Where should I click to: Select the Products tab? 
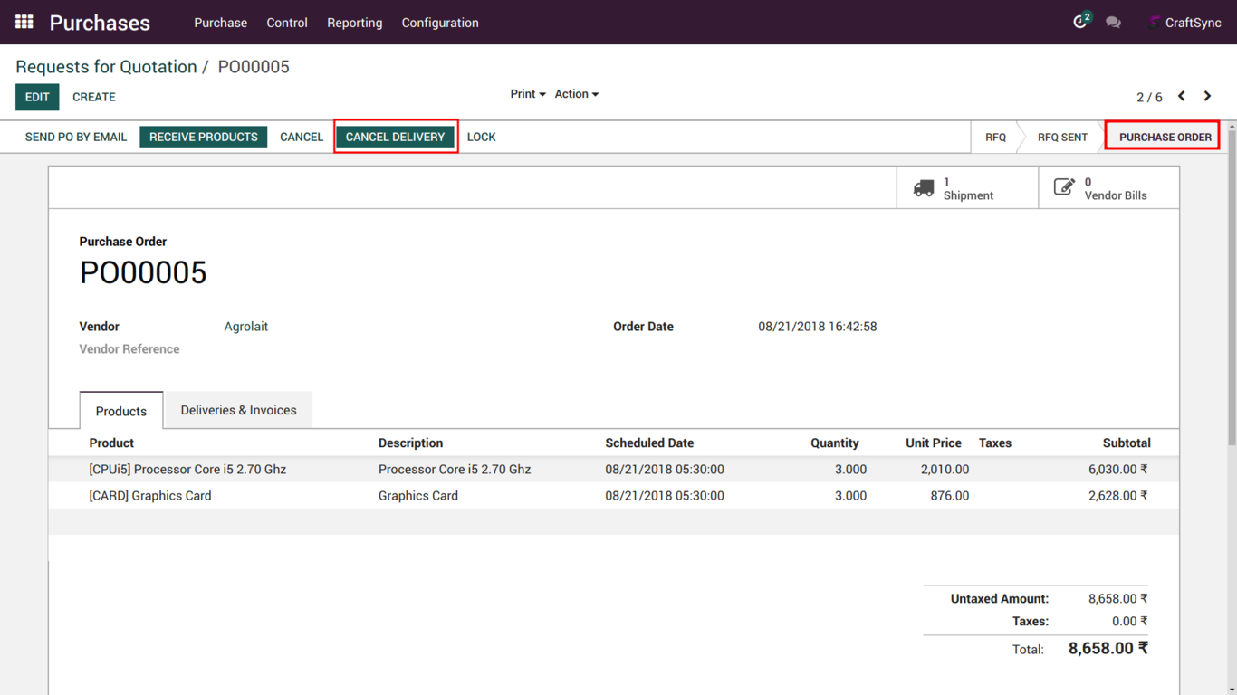click(121, 411)
